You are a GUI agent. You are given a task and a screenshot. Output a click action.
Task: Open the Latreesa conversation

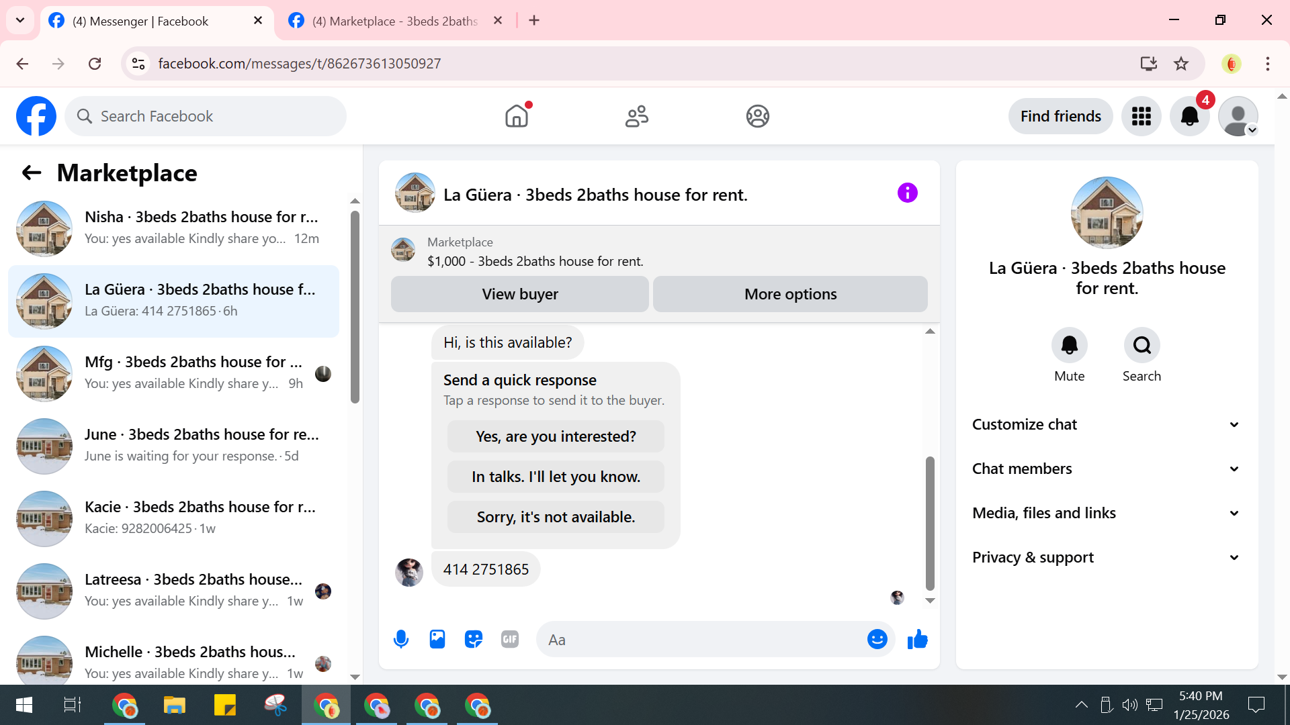[x=173, y=591]
